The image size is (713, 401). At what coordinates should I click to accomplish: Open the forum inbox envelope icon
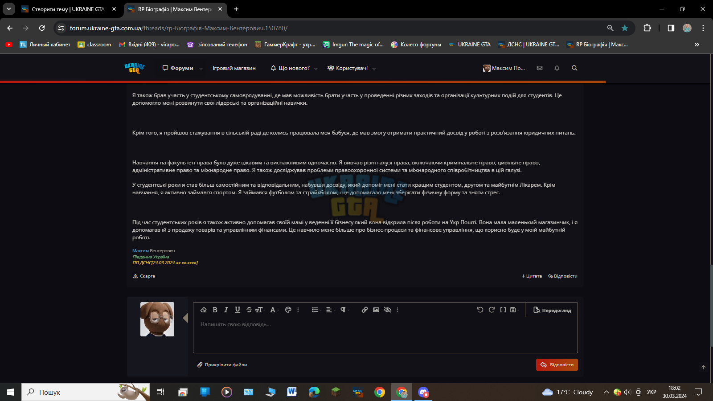(x=540, y=68)
